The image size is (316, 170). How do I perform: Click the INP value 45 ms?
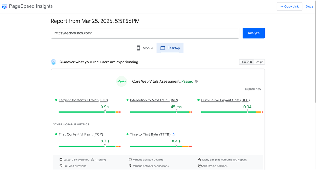pos(176,107)
